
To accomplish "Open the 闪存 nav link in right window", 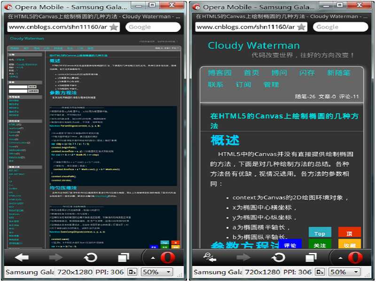I will (307, 73).
